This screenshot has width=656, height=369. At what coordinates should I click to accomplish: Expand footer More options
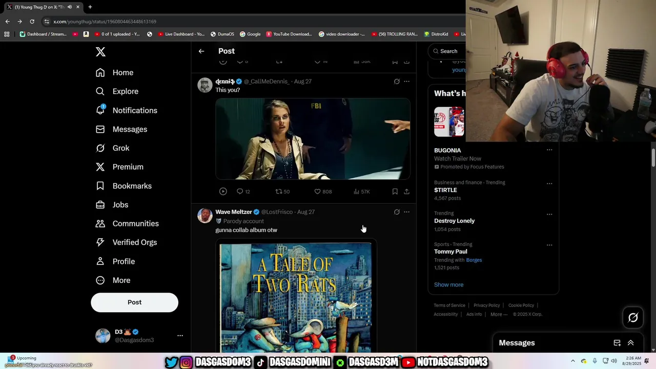pyautogui.click(x=499, y=315)
